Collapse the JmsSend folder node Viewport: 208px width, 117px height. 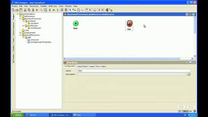[x=23, y=21]
